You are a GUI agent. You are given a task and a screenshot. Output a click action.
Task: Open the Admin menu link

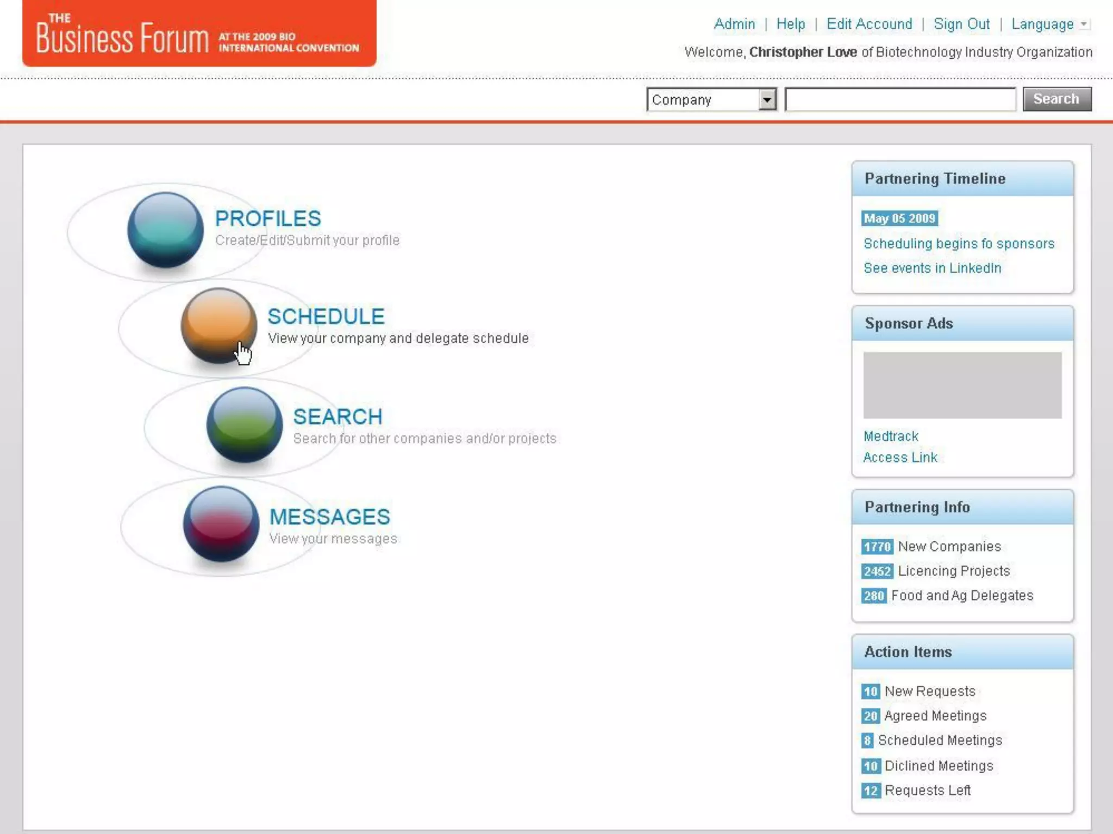734,24
